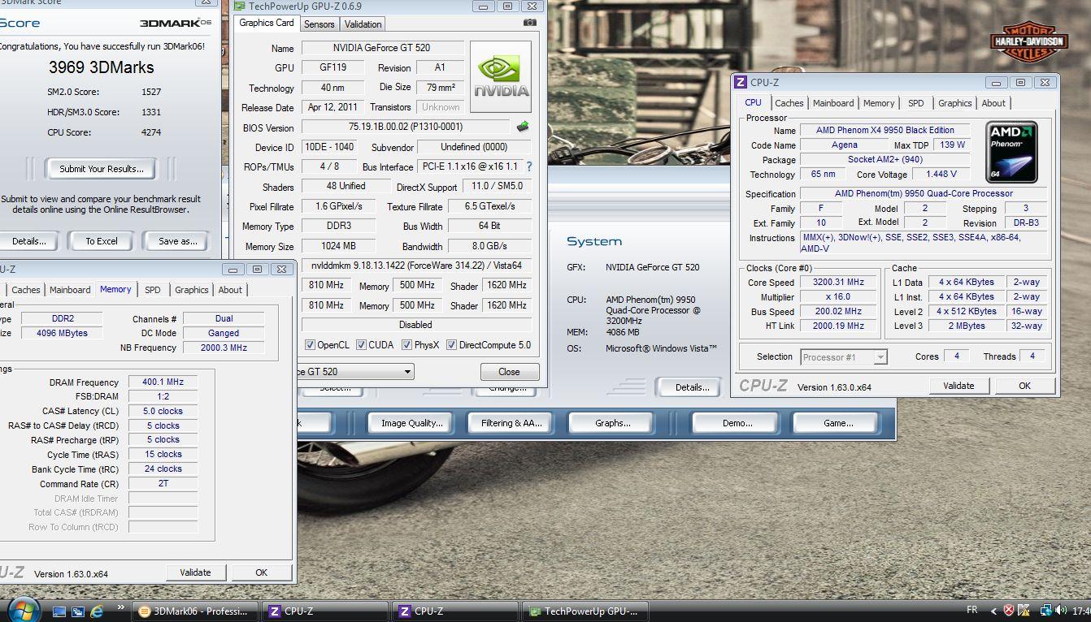Screen dimensions: 1091x622
Task: Click the GPU-Z title bar icon
Action: pos(240,6)
